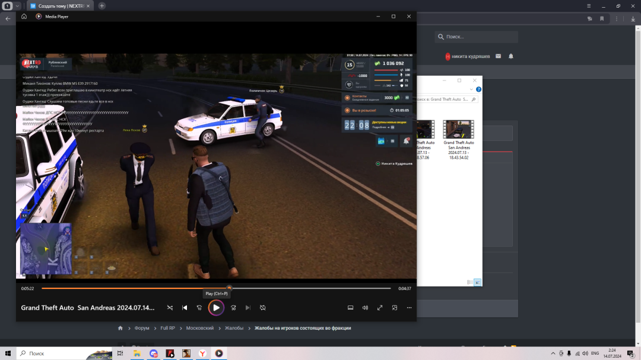Click the translate page icon
This screenshot has width=641, height=360.
coord(589,19)
